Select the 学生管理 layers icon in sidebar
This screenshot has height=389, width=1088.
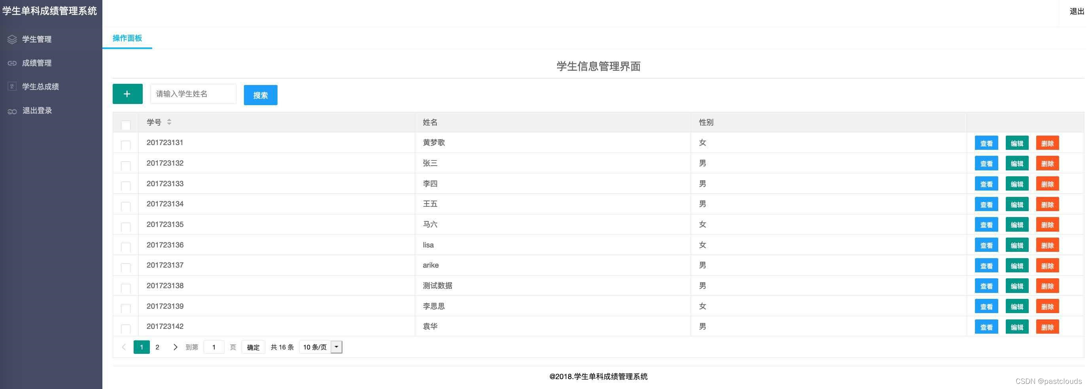coord(12,39)
